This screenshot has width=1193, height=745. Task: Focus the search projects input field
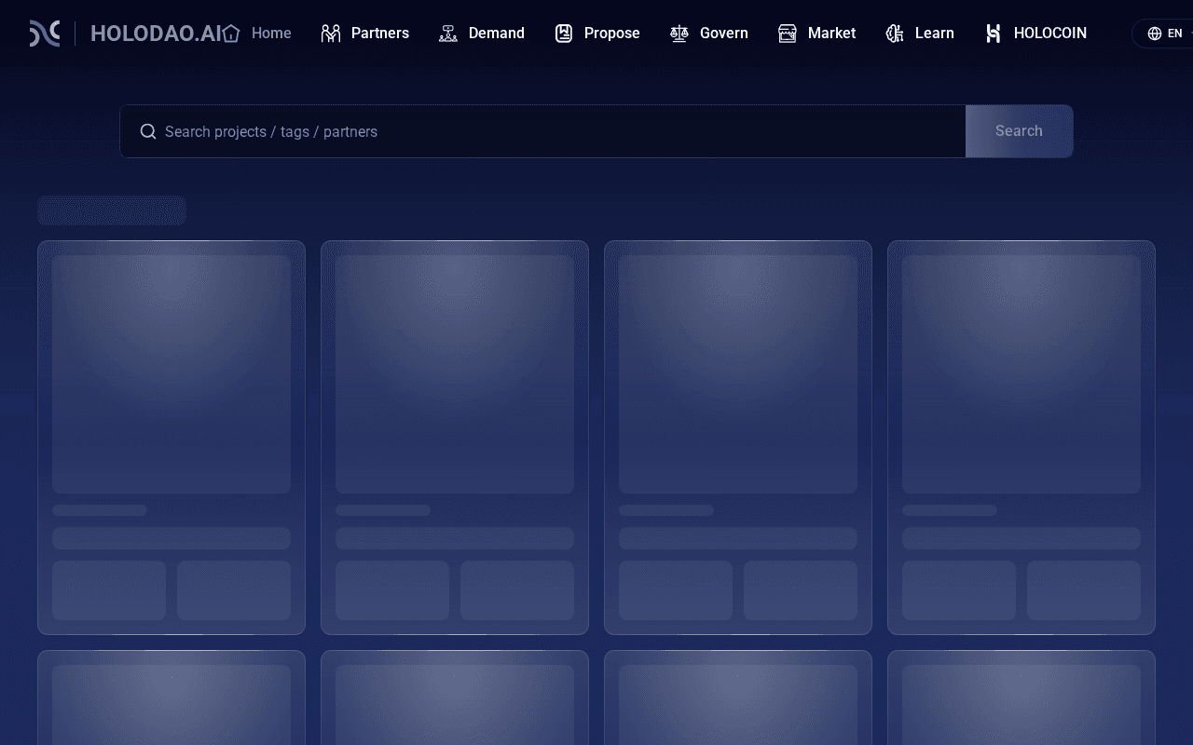[542, 131]
